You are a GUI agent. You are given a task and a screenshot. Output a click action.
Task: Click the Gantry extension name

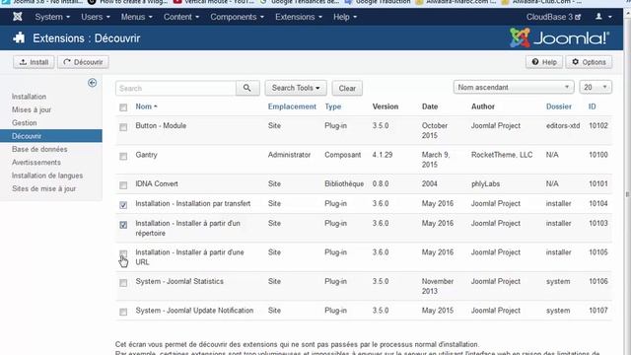pos(146,155)
